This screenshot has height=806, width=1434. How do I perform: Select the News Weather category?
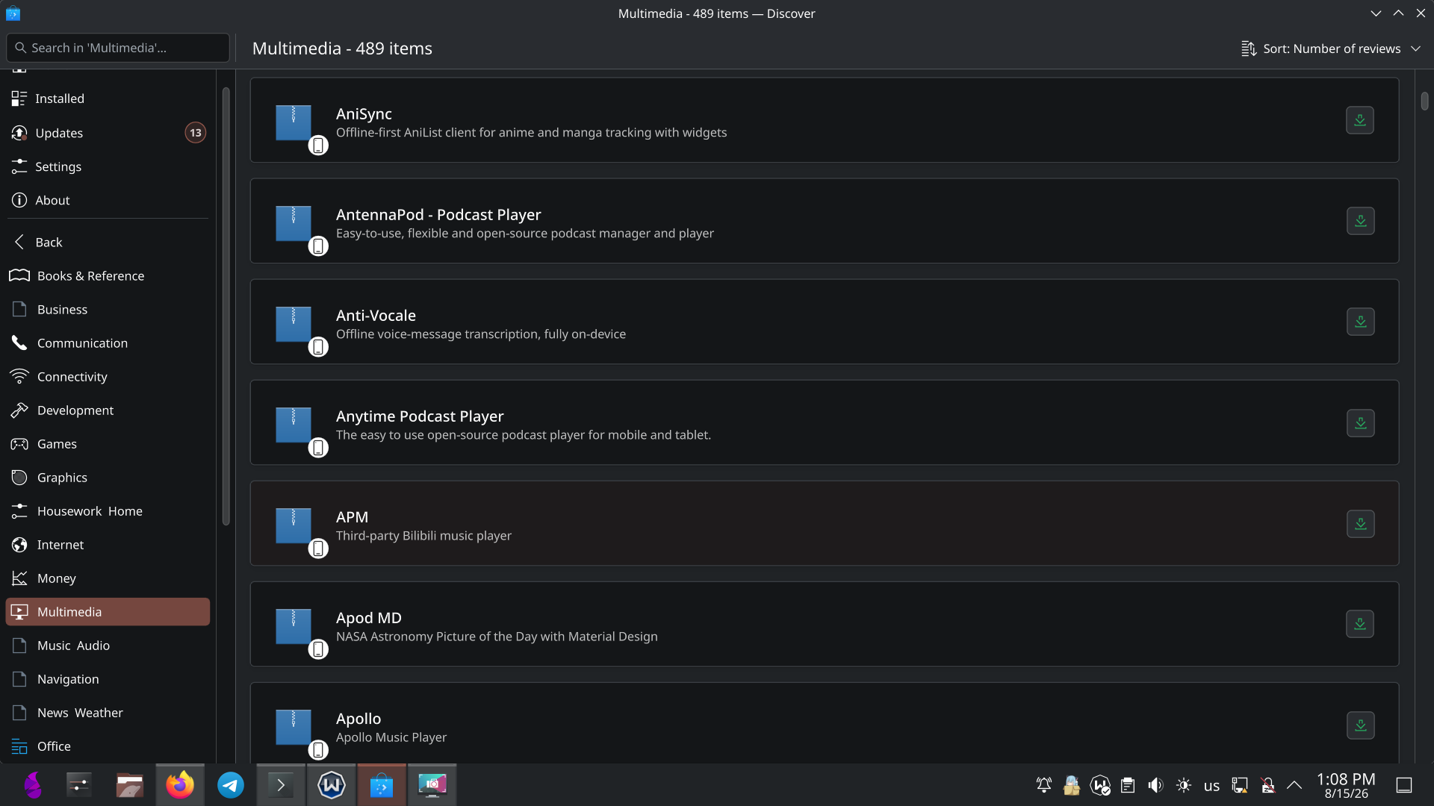tap(108, 712)
